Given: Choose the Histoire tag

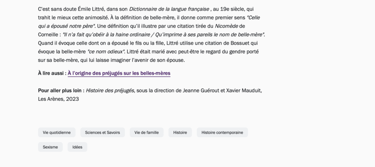Looking at the screenshot, I should tap(180, 132).
